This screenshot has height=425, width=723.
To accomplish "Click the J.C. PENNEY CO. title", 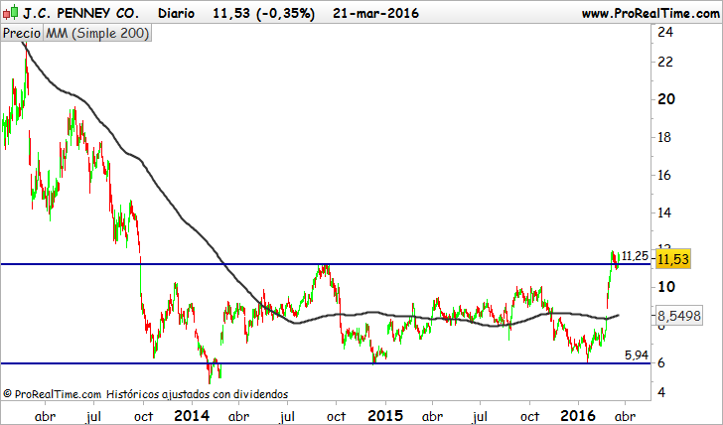I will pyautogui.click(x=80, y=13).
